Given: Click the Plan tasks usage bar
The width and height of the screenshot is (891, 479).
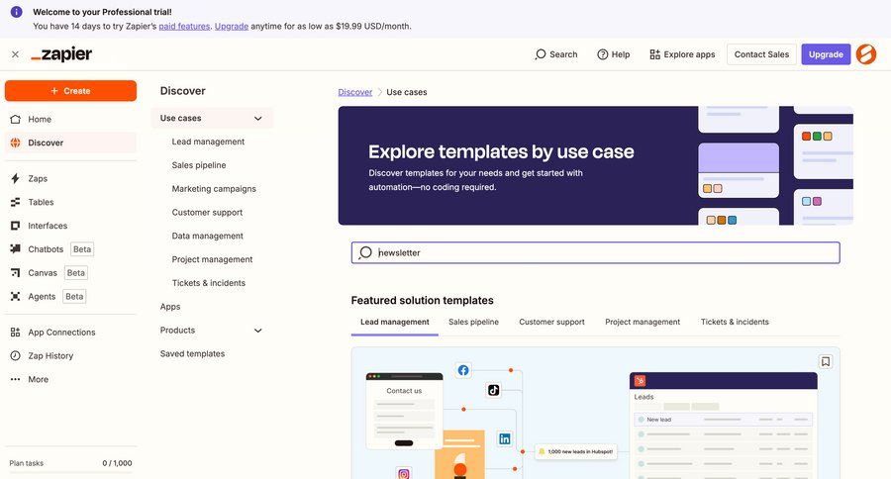Looking at the screenshot, I should 70,472.
